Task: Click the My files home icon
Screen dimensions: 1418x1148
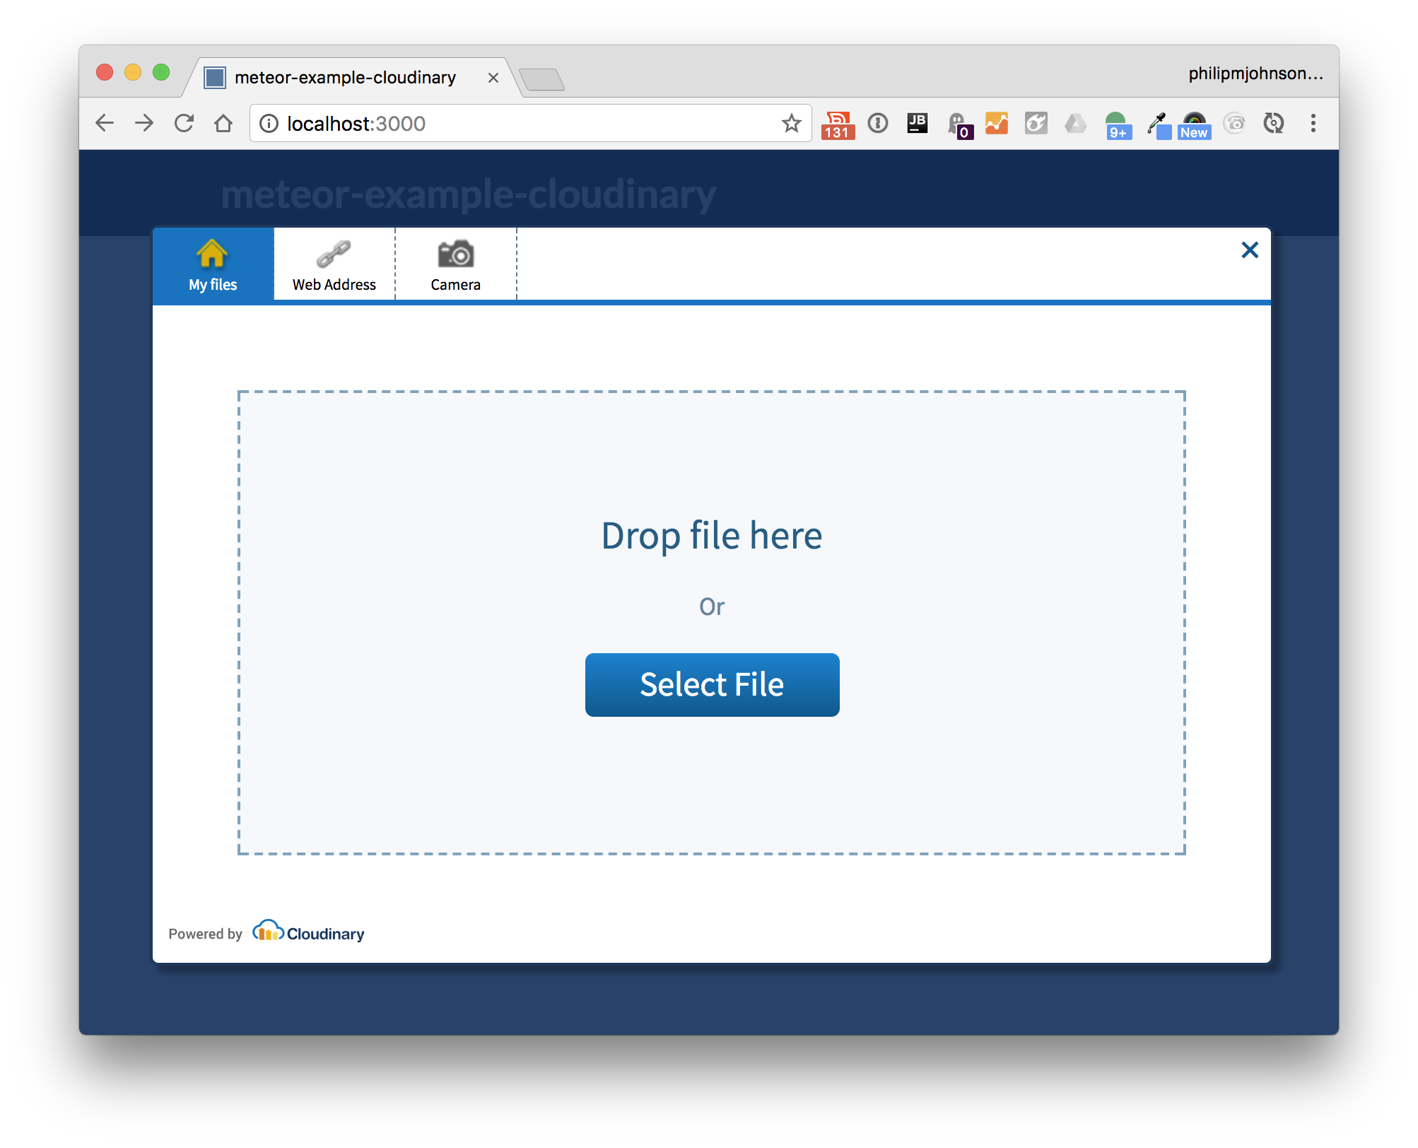Action: coord(212,254)
